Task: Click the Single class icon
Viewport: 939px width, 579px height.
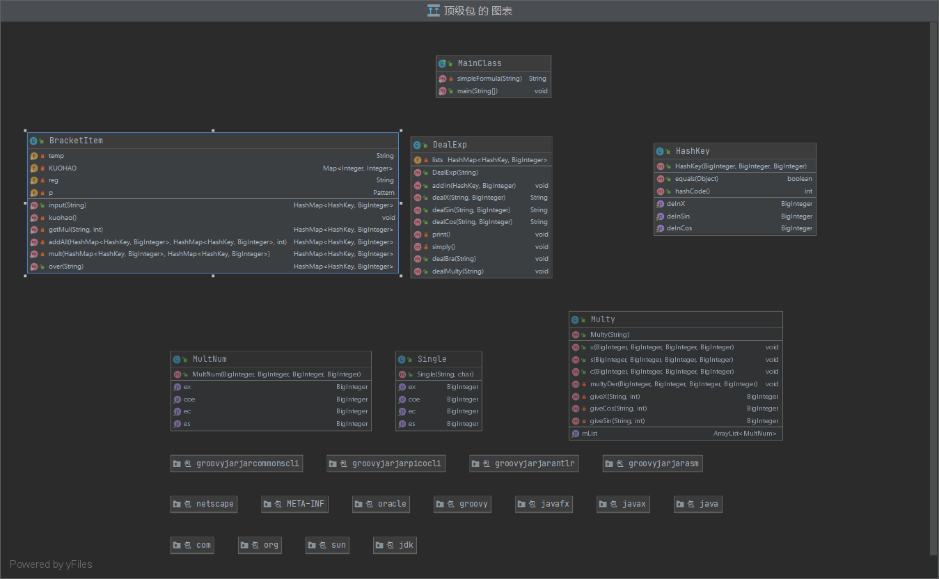Action: tap(402, 359)
